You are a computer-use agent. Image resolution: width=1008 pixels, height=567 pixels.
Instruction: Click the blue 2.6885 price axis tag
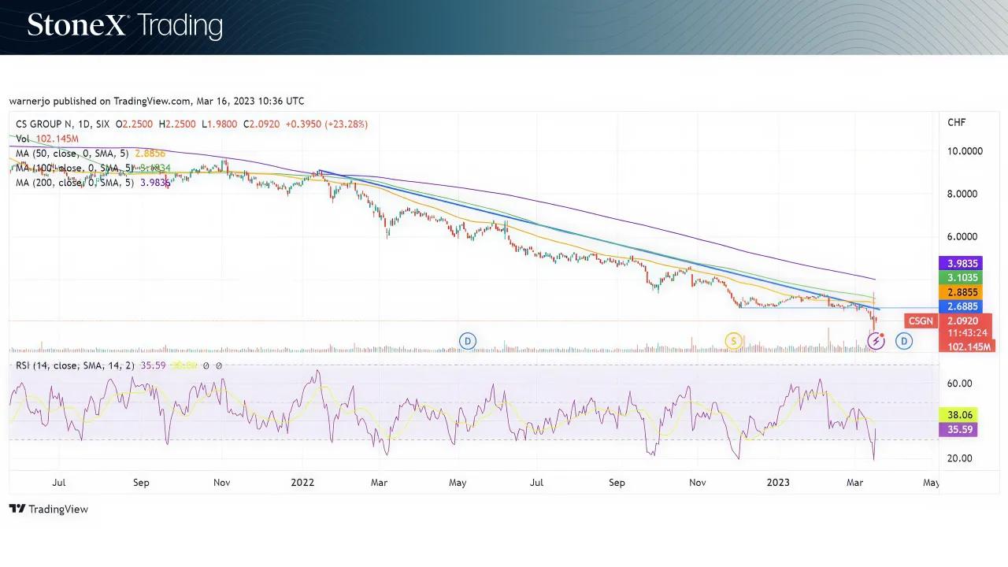tap(960, 306)
